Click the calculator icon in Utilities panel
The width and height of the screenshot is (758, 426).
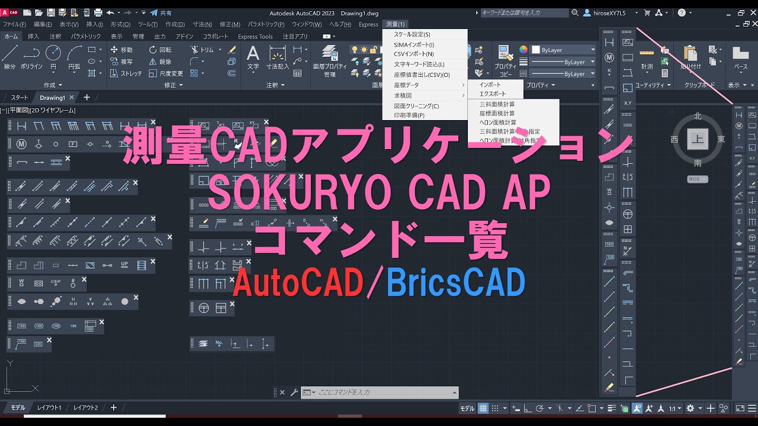(x=665, y=73)
